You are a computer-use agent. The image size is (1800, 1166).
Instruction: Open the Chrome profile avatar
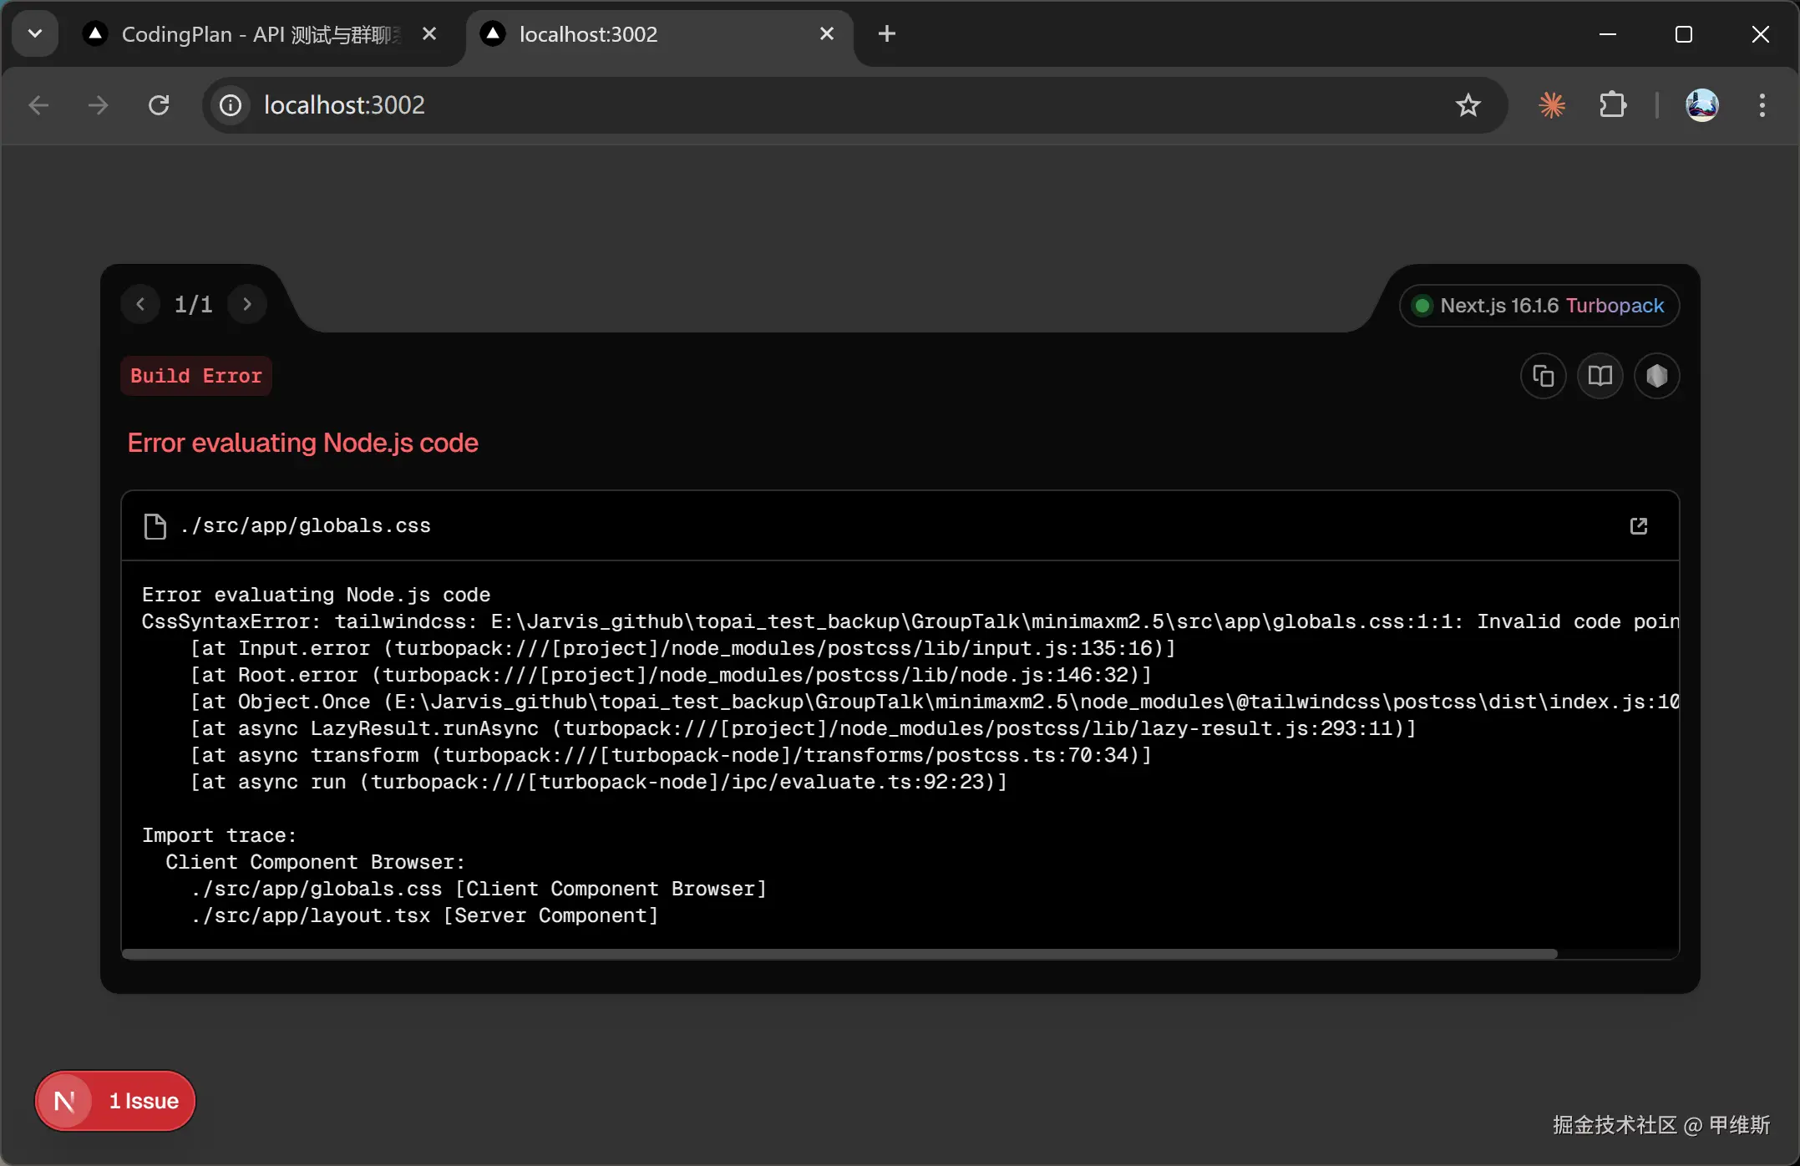click(x=1701, y=105)
